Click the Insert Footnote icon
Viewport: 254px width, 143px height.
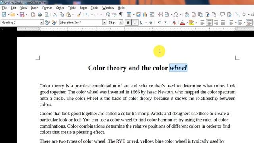pos(194,15)
